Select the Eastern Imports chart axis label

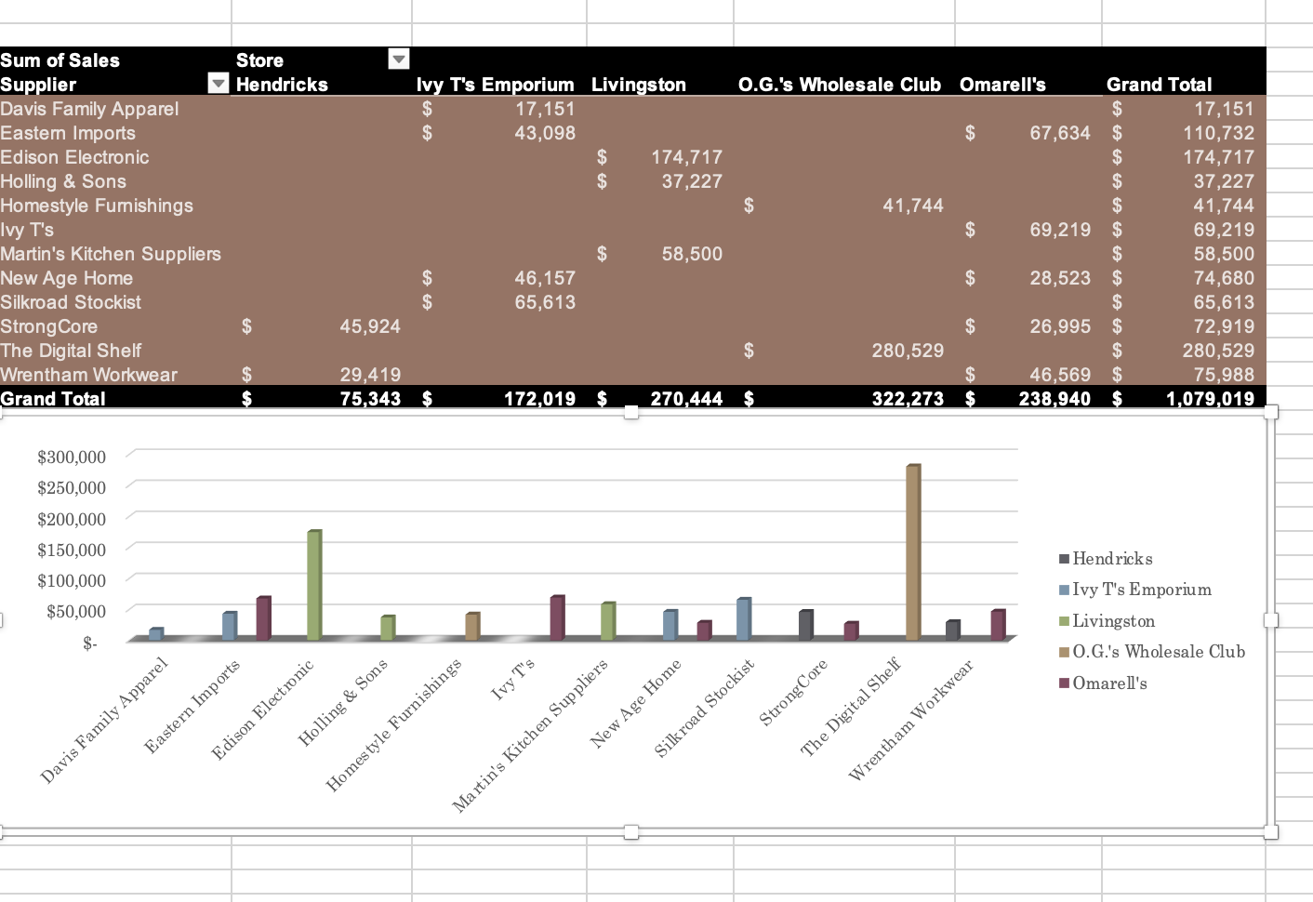point(192,706)
